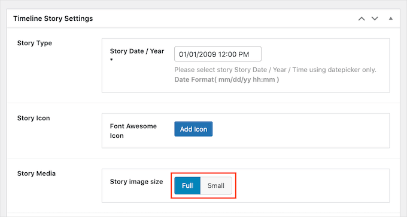Click the Date Format hint text
Screen dimensions: 407x217
click(x=227, y=80)
